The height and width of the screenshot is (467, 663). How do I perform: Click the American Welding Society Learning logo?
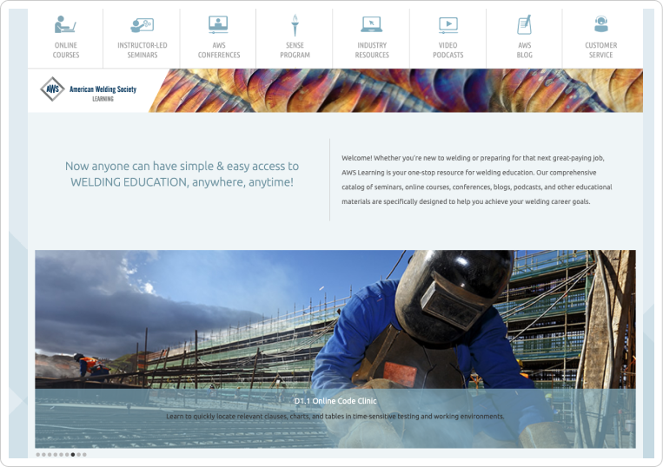89,89
